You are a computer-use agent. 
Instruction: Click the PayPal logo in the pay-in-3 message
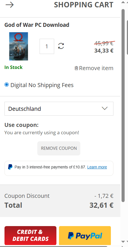click(10, 167)
